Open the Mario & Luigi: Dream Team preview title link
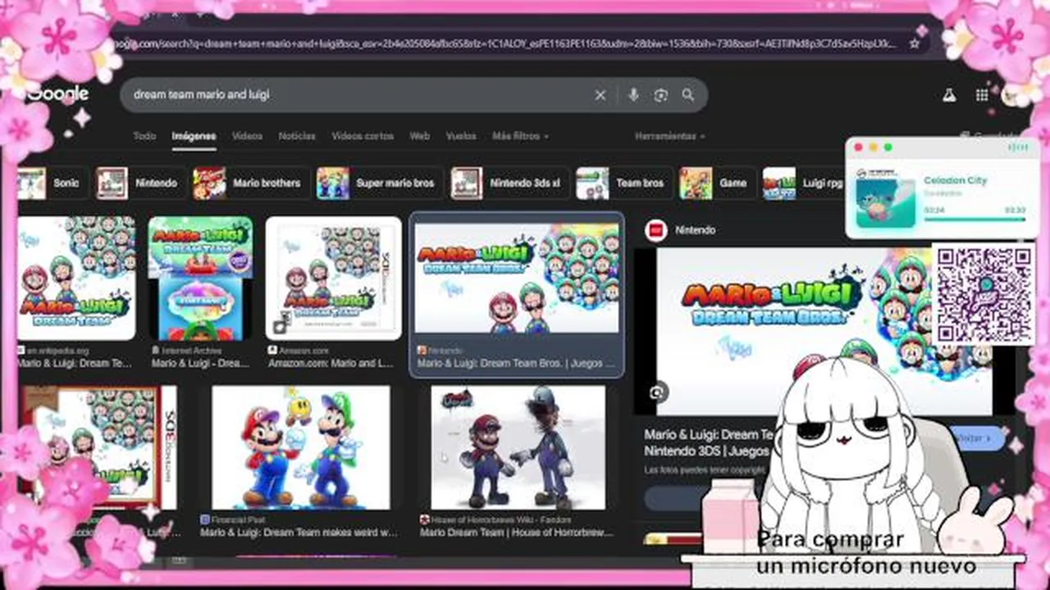Screen dimensions: 1050x590 [710, 442]
